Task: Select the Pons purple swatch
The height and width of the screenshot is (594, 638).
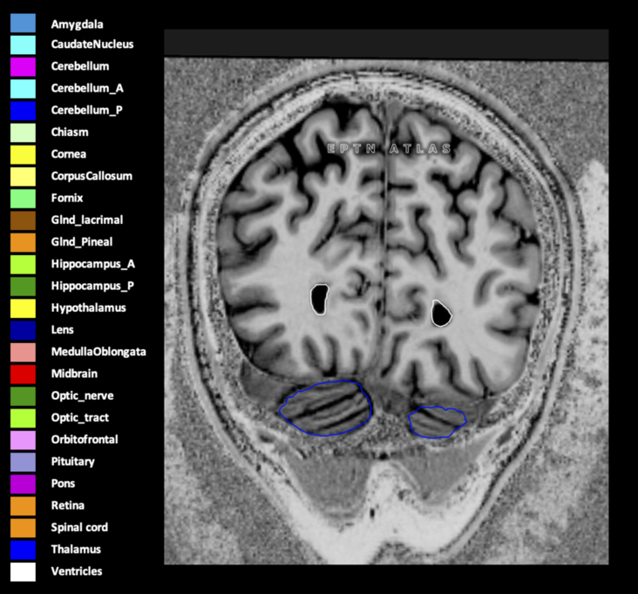Action: click(x=23, y=483)
